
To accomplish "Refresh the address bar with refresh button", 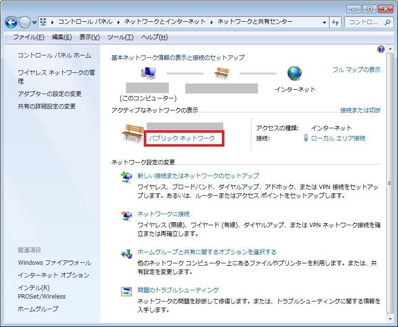I will click(x=336, y=22).
